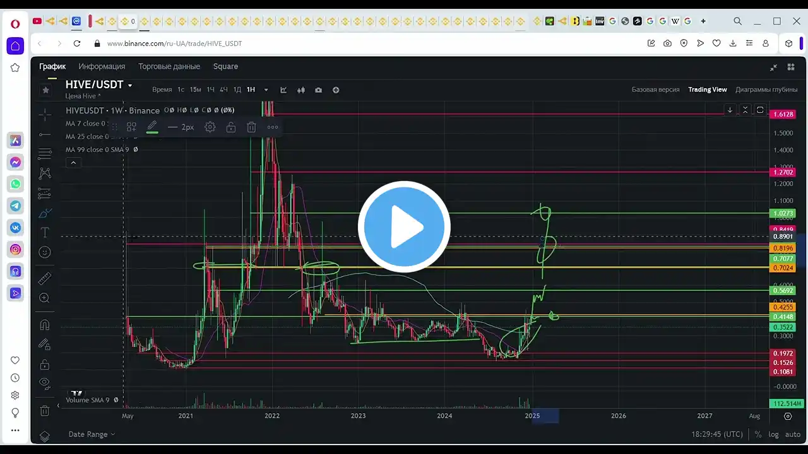
Task: Select the text annotation tool
Action: point(45,233)
